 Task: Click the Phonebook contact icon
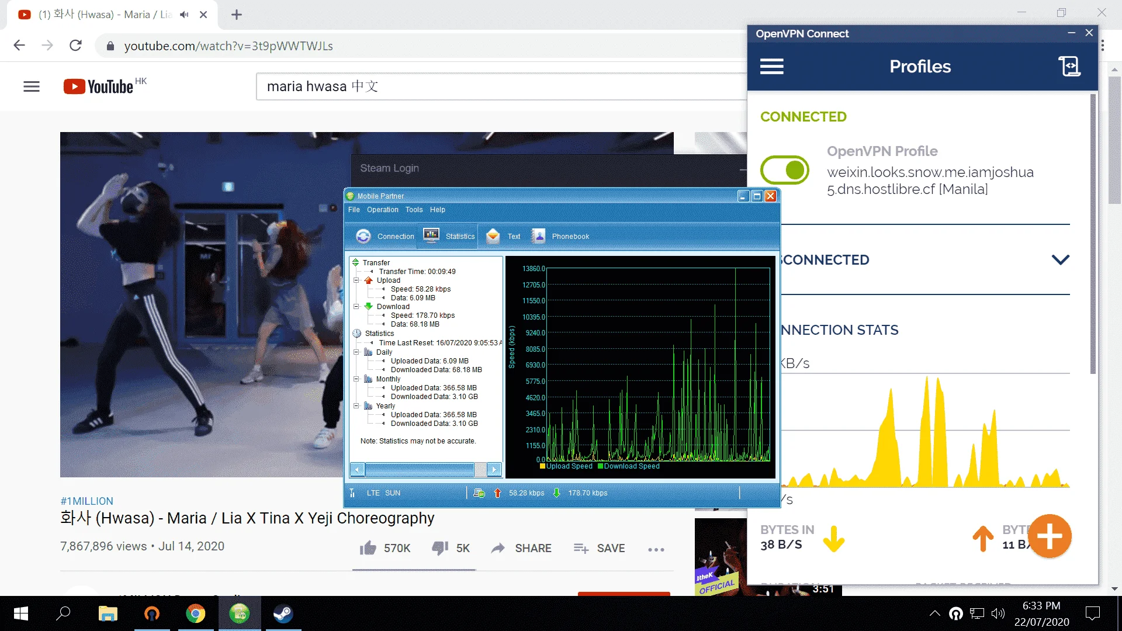click(538, 236)
